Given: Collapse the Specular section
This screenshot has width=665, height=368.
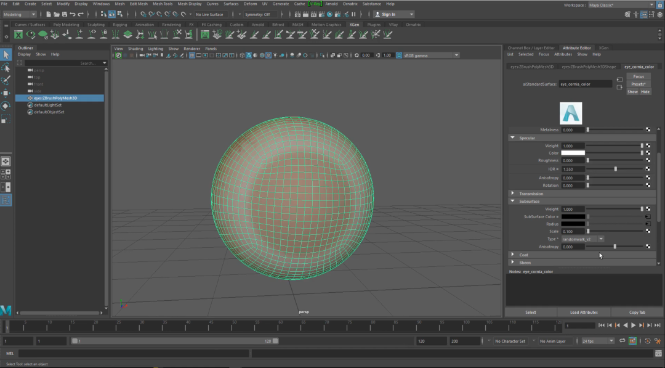Looking at the screenshot, I should [512, 138].
